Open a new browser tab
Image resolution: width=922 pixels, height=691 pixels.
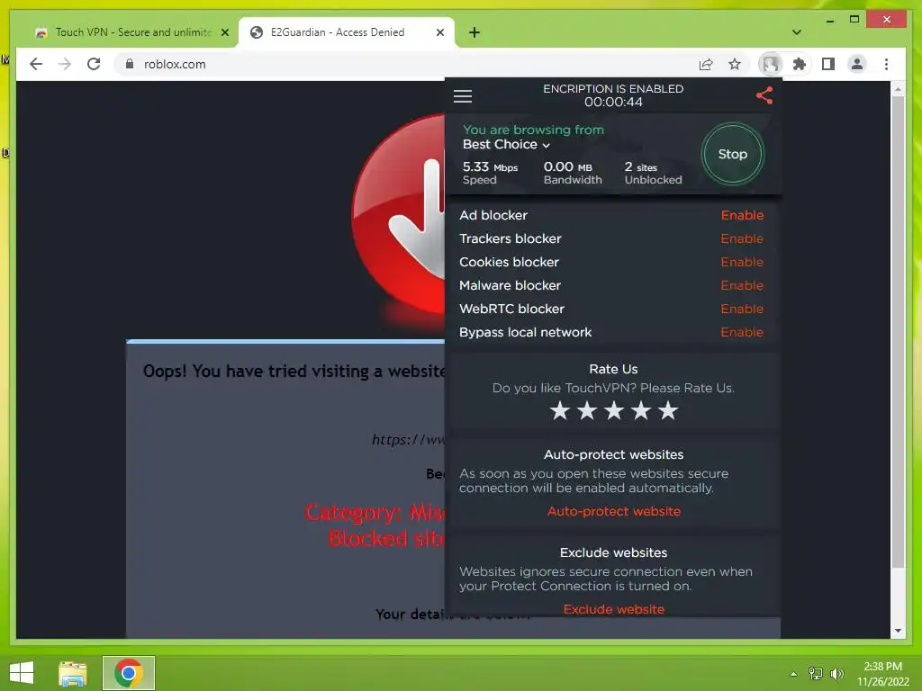pyautogui.click(x=475, y=32)
